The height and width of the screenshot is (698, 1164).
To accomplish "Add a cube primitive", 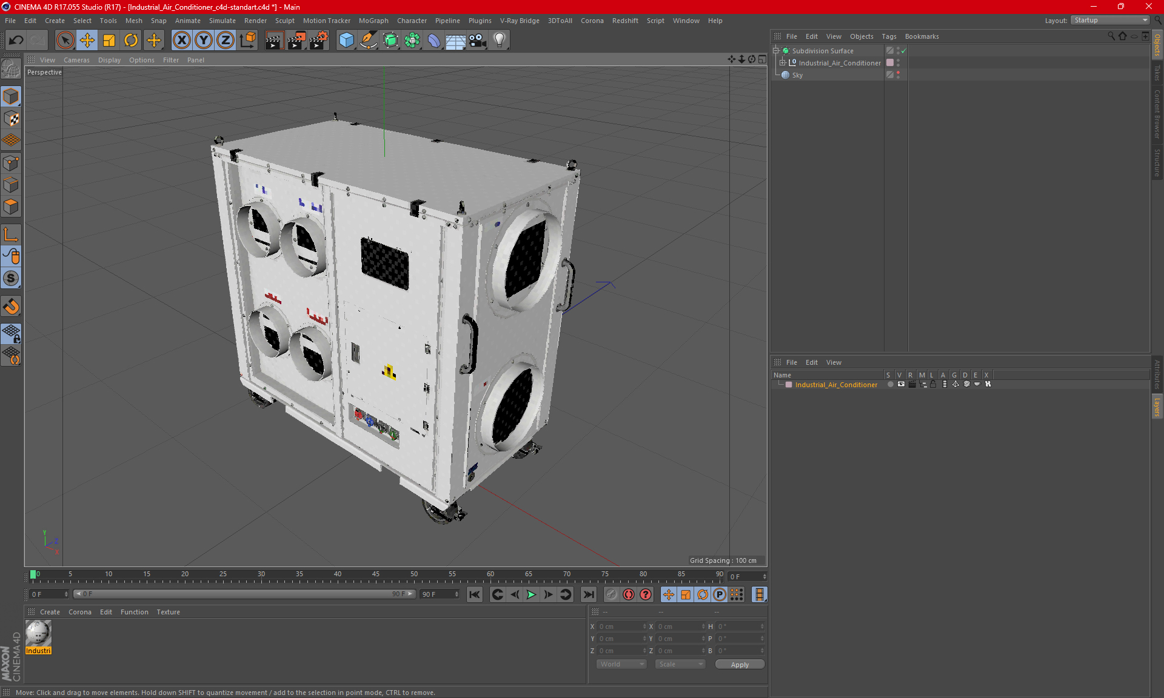I will [347, 41].
